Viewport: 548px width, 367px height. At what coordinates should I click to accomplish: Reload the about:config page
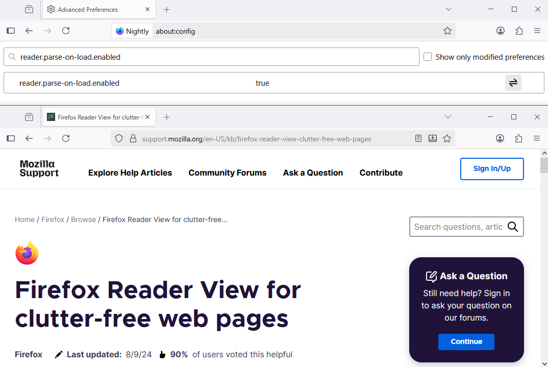pyautogui.click(x=66, y=31)
